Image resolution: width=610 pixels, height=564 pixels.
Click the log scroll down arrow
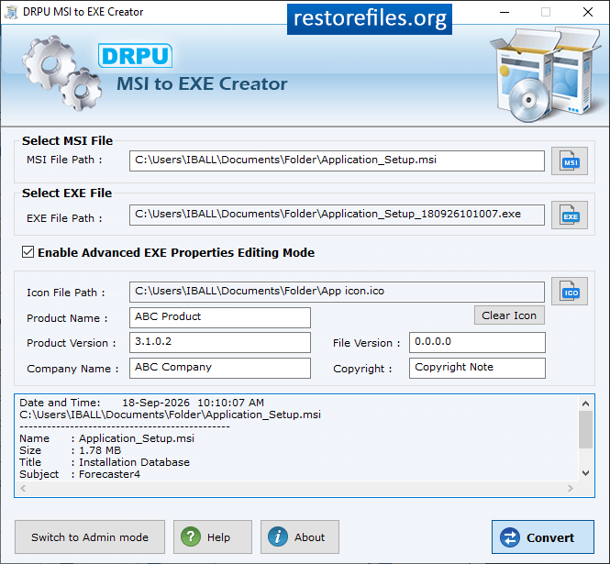585,473
